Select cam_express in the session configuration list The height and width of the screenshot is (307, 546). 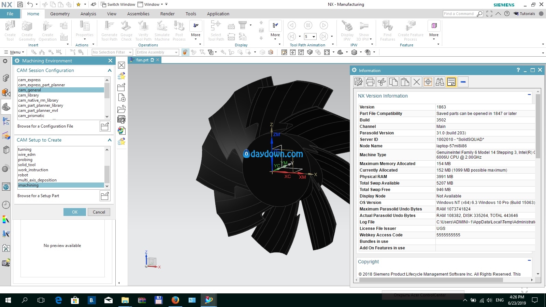pyautogui.click(x=61, y=80)
